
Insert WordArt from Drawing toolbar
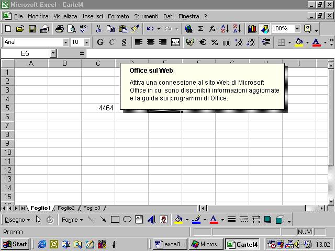coord(151,220)
